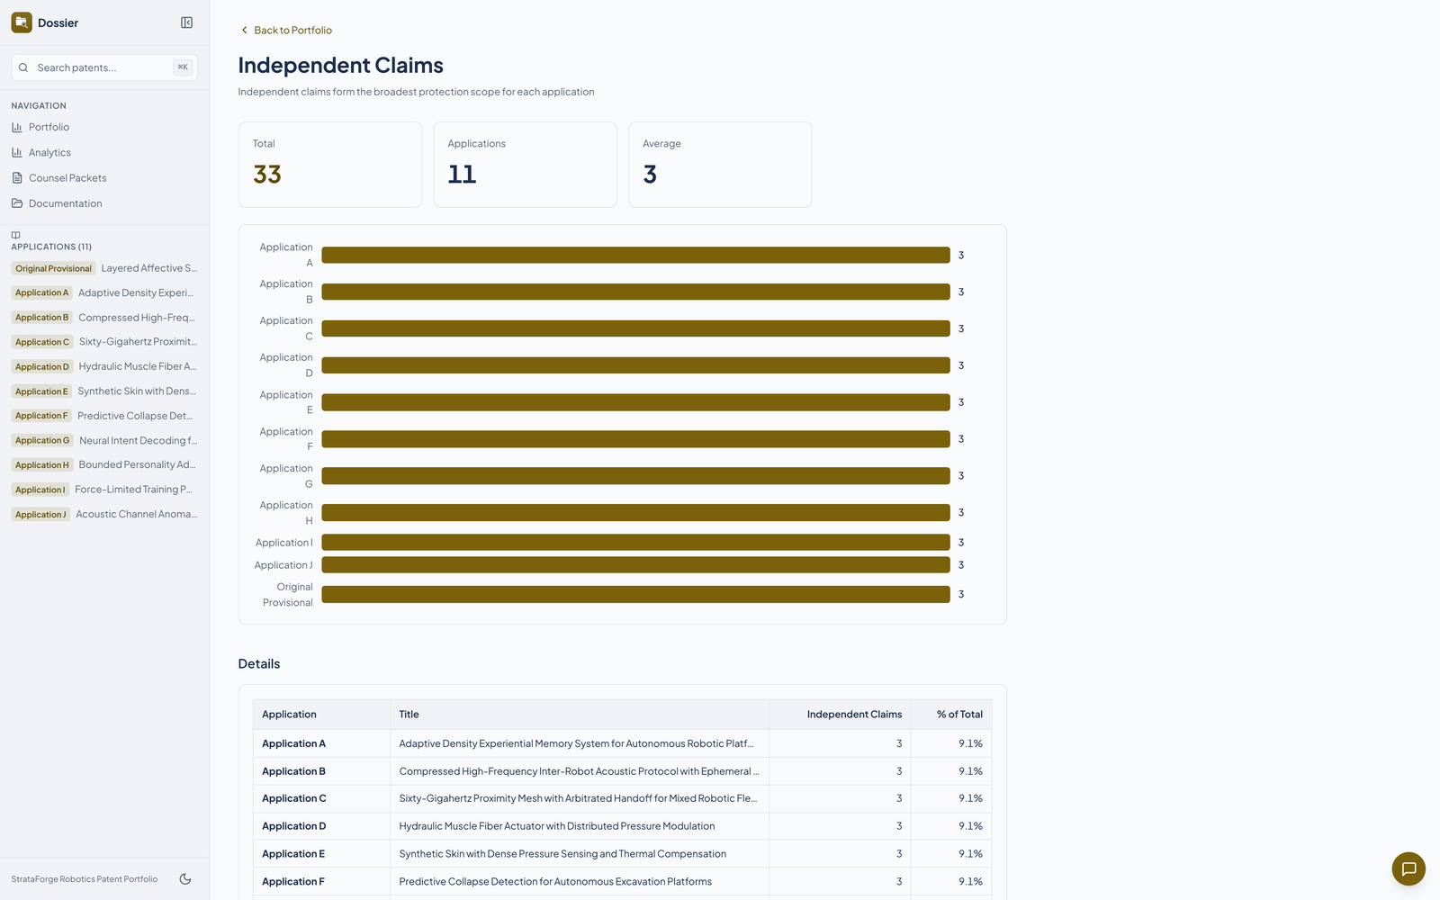Screen dimensions: 1440x900
Task: Open Portfolio in navigation
Action: point(104,127)
